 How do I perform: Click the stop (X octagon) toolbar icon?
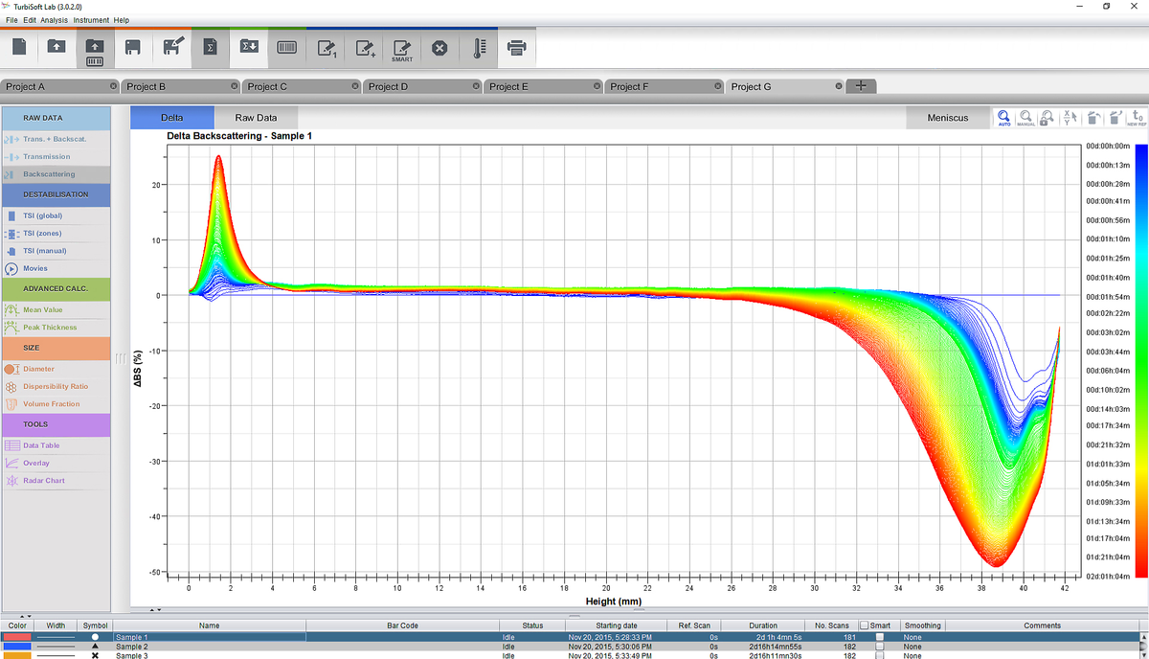pyautogui.click(x=439, y=47)
